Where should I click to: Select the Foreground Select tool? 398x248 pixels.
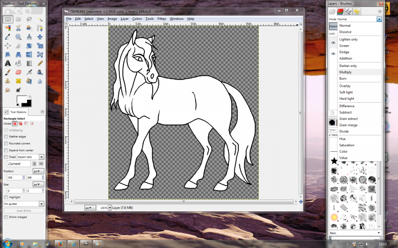pyautogui.click(x=29, y=28)
